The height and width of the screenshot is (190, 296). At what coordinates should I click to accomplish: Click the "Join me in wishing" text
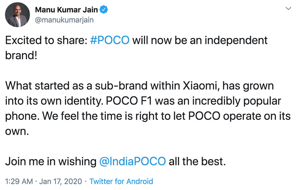pyautogui.click(x=50, y=162)
